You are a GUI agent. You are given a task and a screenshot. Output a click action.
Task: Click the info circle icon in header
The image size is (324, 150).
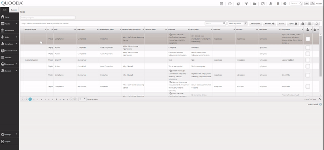(x=230, y=4)
